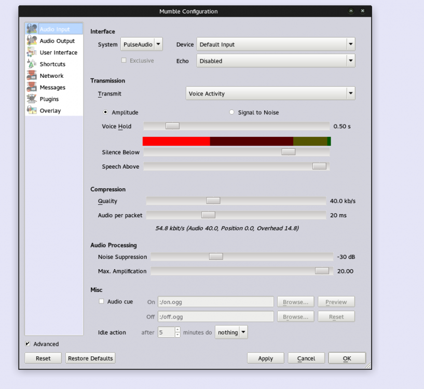Image resolution: width=424 pixels, height=389 pixels.
Task: Select the Signal to Noise radio button
Action: point(231,112)
